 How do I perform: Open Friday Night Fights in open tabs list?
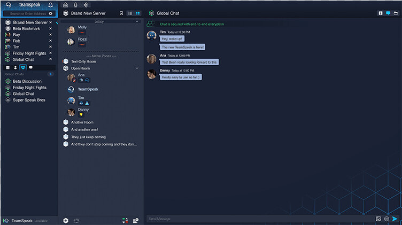coord(29,53)
